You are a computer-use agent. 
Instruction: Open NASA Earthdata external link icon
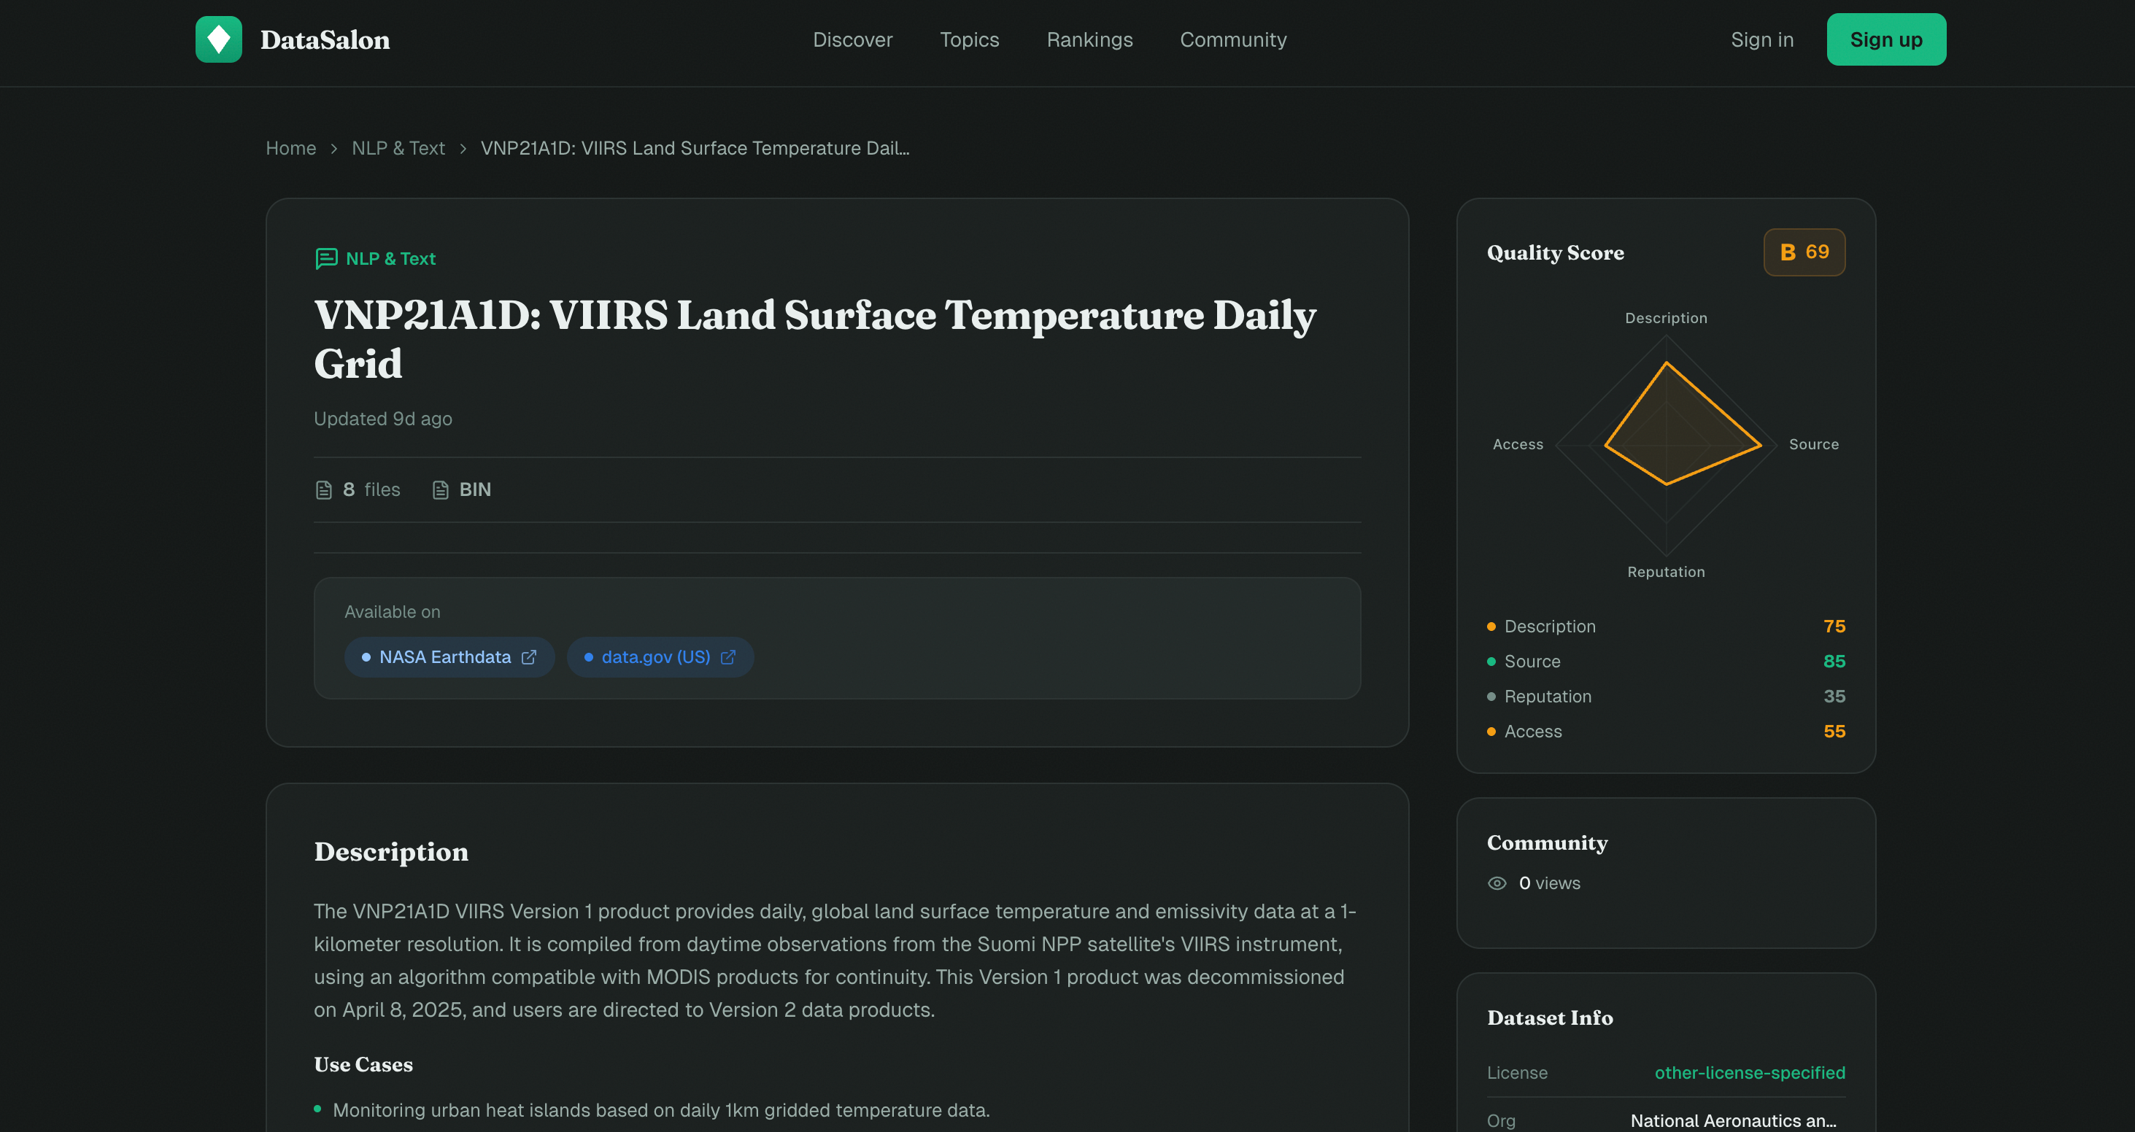[x=529, y=657]
